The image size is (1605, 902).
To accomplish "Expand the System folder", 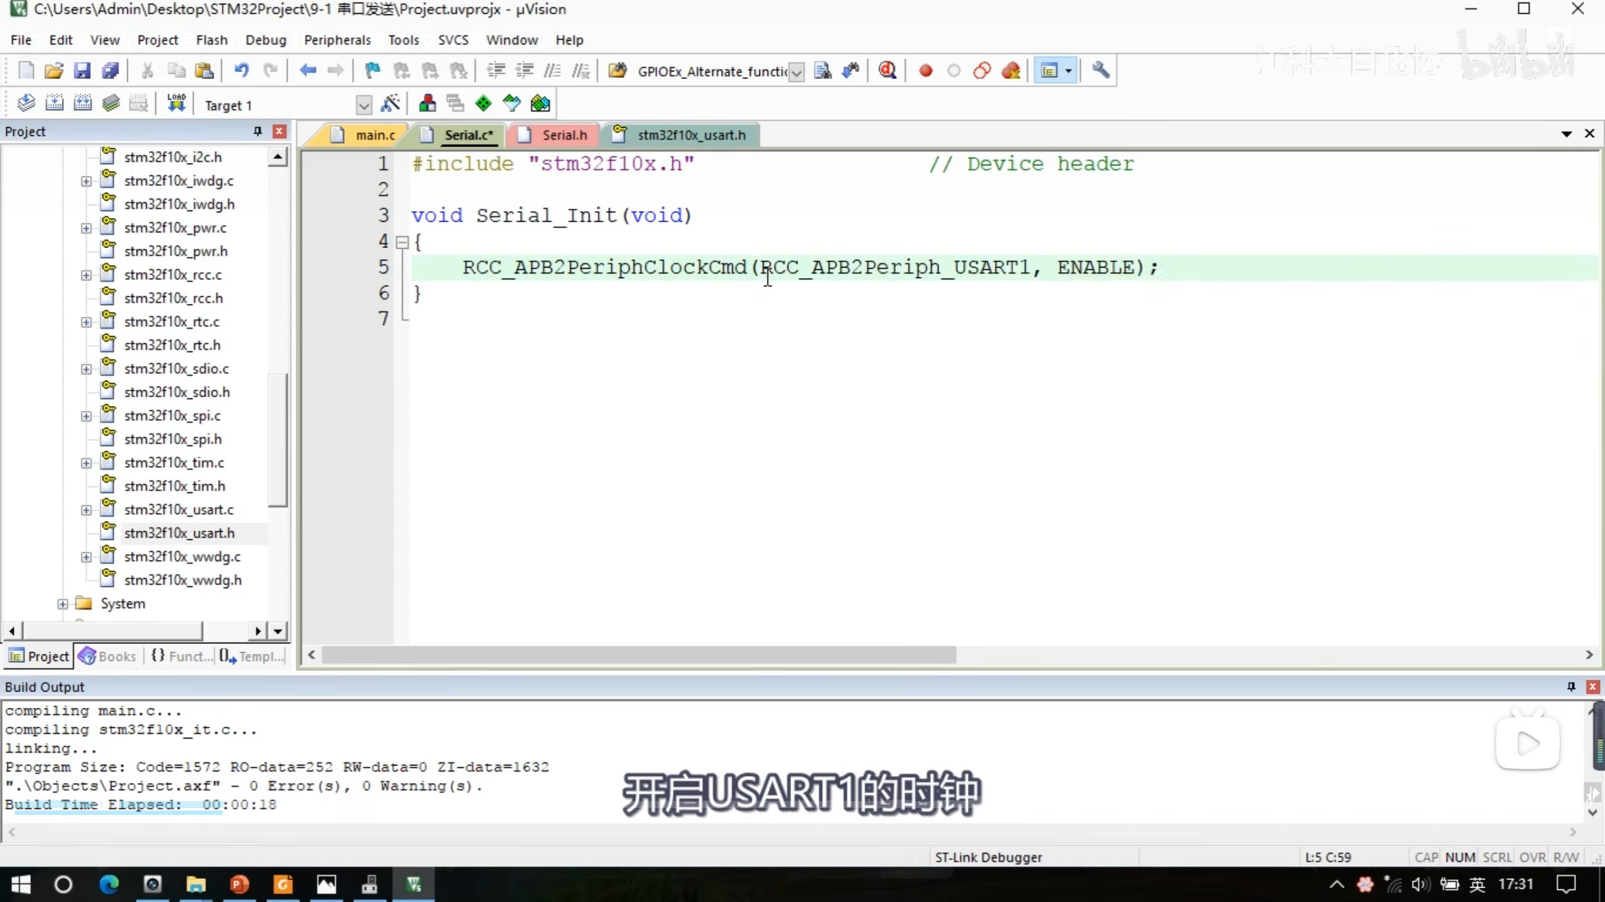I will tap(63, 604).
